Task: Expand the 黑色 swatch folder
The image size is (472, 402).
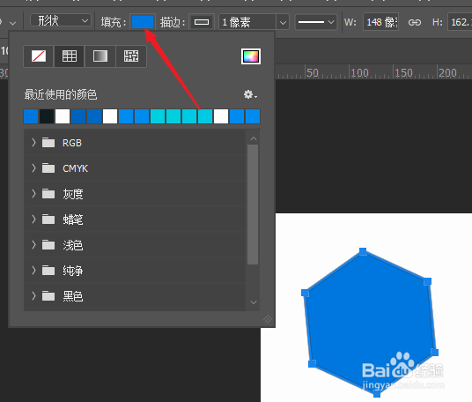Action: tap(33, 296)
